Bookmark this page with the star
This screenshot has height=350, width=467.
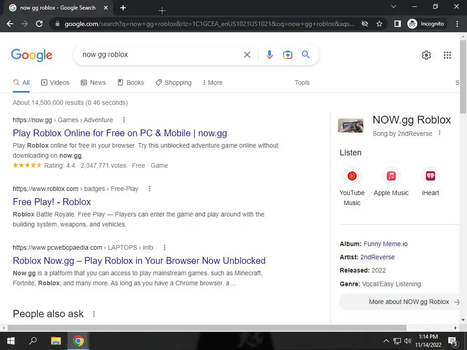pyautogui.click(x=379, y=24)
